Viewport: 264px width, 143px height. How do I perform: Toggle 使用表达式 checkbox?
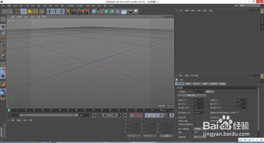pos(238,117)
